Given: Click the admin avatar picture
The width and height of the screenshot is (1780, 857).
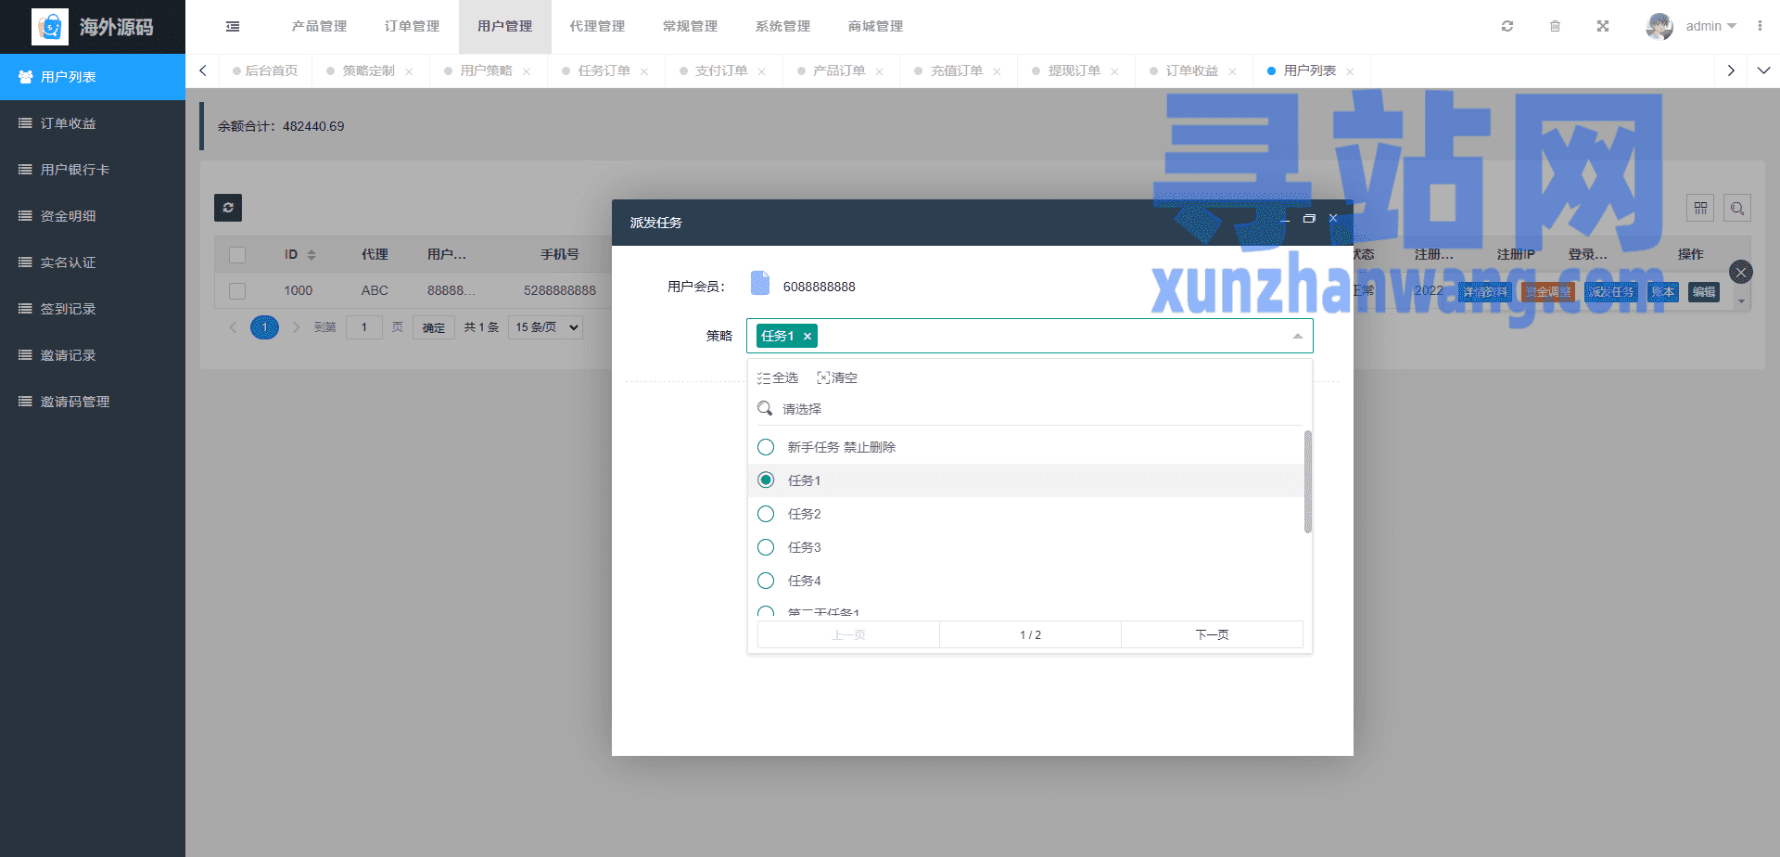Looking at the screenshot, I should [x=1659, y=26].
